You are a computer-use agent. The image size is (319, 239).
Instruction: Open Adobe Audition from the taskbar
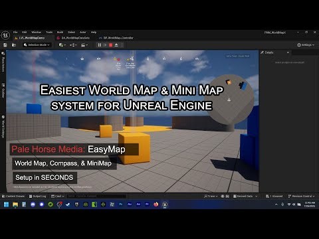[130, 204]
